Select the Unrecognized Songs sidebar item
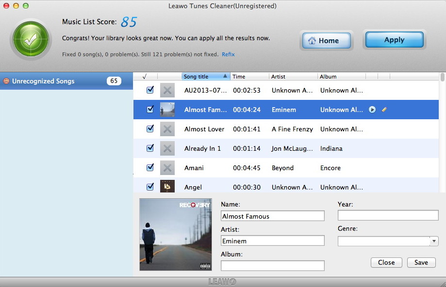The height and width of the screenshot is (287, 446). [66, 81]
